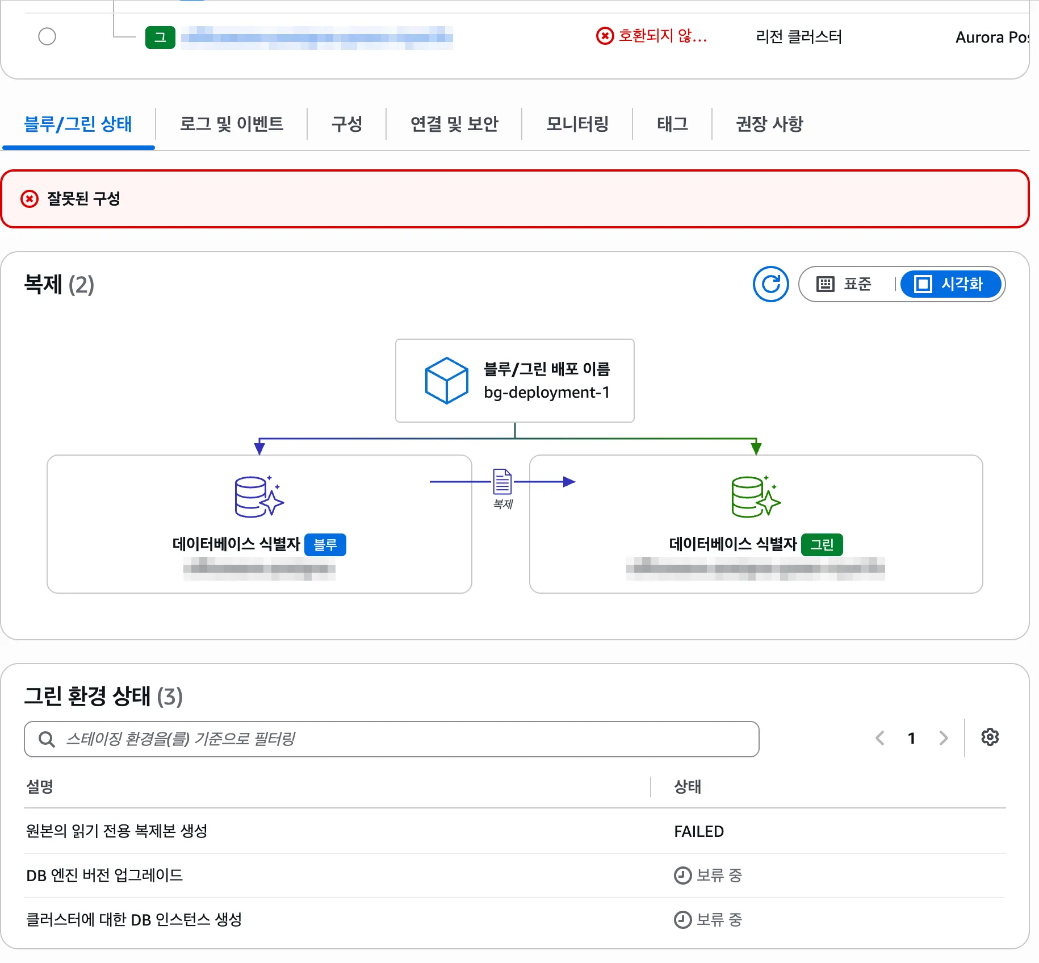The width and height of the screenshot is (1039, 963).
Task: Click the 설명 column header
Action: coord(40,787)
